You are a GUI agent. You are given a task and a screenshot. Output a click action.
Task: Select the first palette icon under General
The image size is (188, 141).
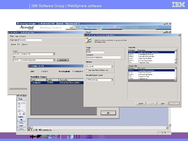click(x=19, y=103)
